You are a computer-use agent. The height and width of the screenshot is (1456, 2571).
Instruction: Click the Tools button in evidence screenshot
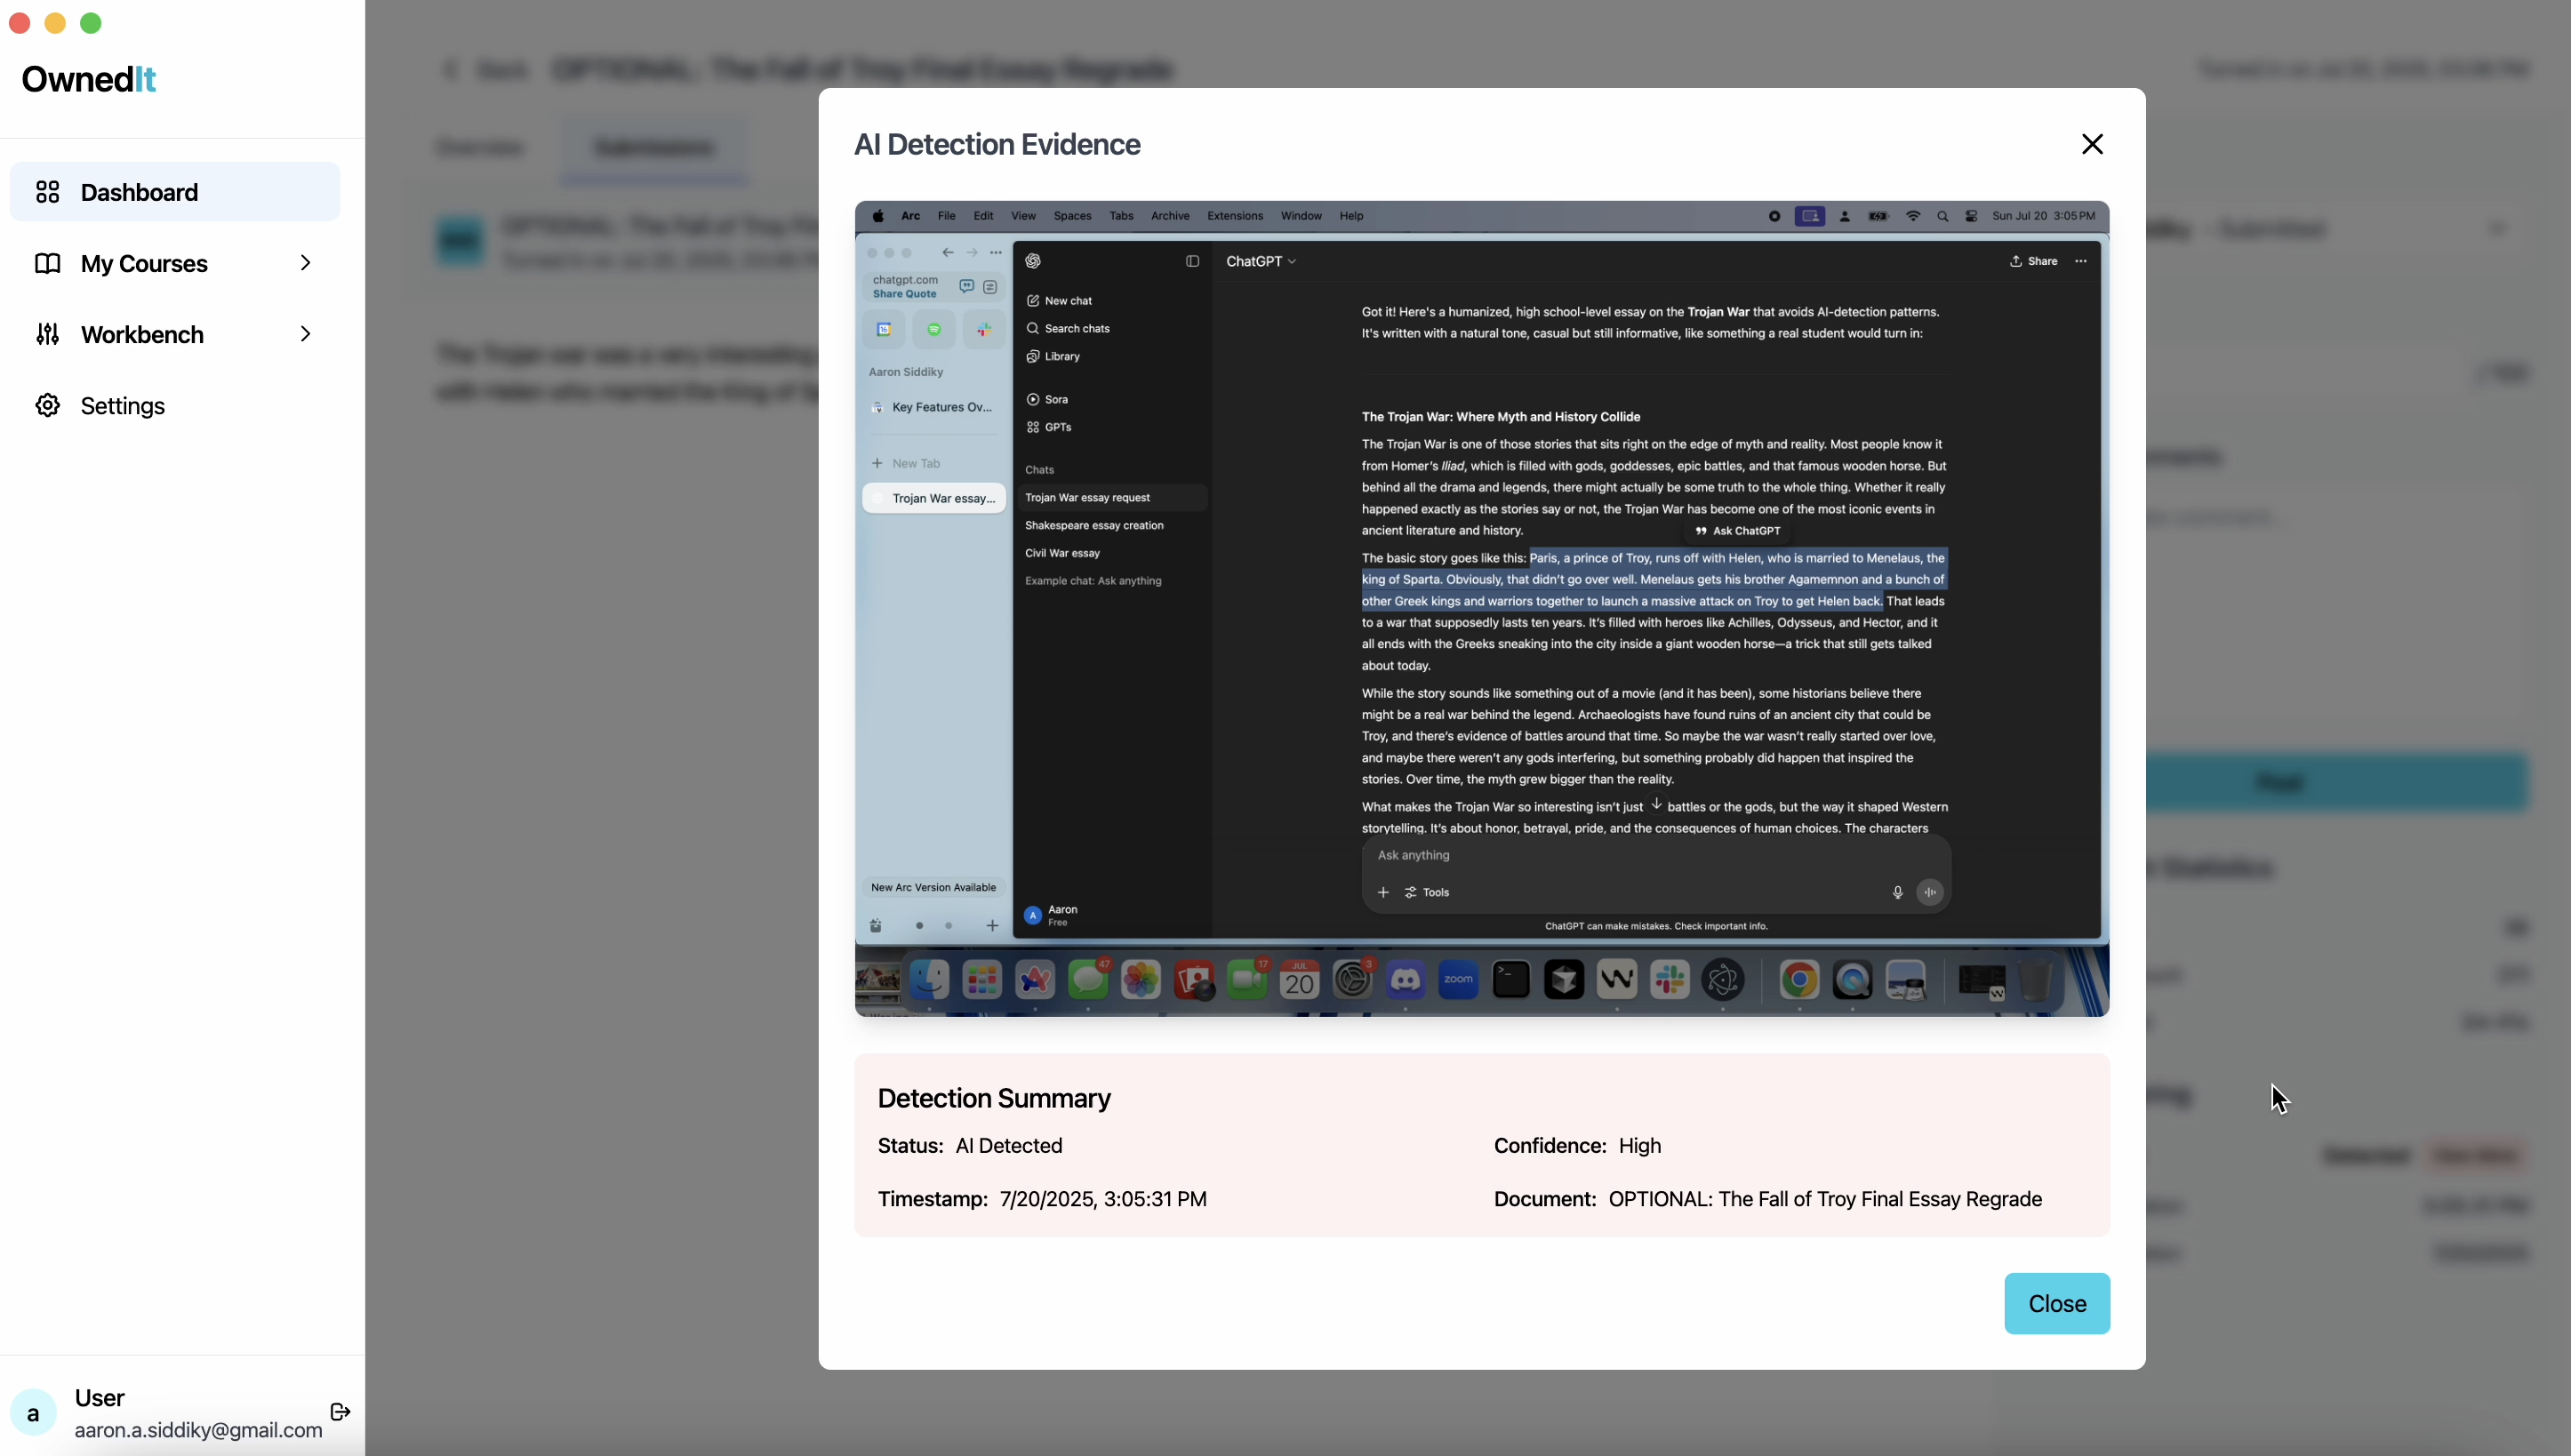tap(1427, 893)
